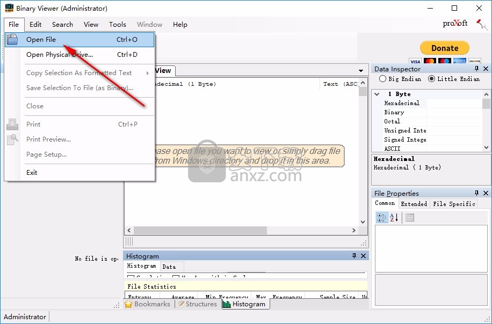Open the View tab list dropdown arrow
Screen dimensions: 492x324
click(361, 71)
